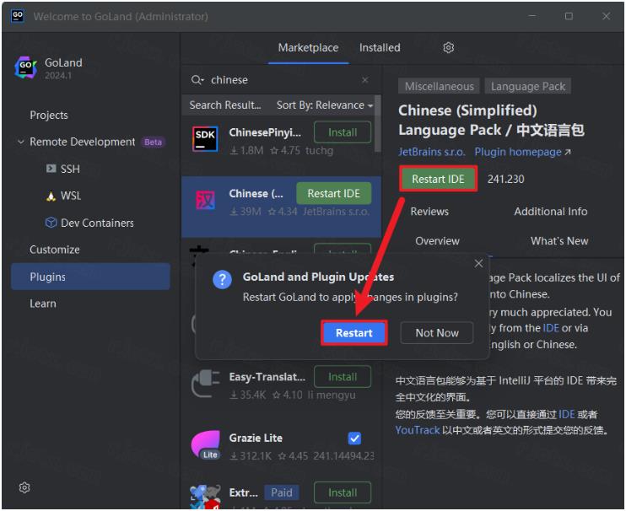This screenshot has height=511, width=626.
Task: Select the ChinesePinyi... plugin name
Action: point(265,132)
